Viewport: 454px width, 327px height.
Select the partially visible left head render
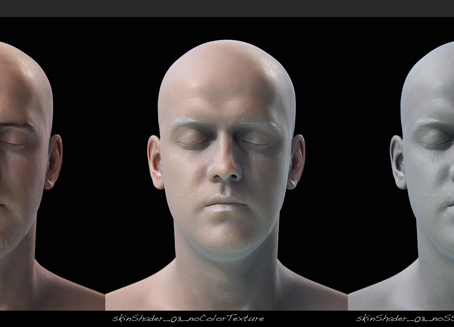[52, 164]
